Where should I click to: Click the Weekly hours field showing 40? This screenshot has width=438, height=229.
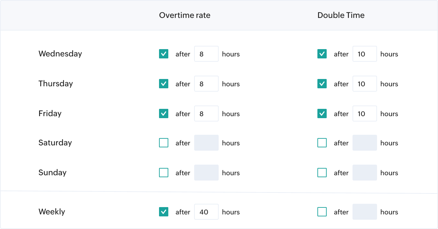pyautogui.click(x=206, y=212)
